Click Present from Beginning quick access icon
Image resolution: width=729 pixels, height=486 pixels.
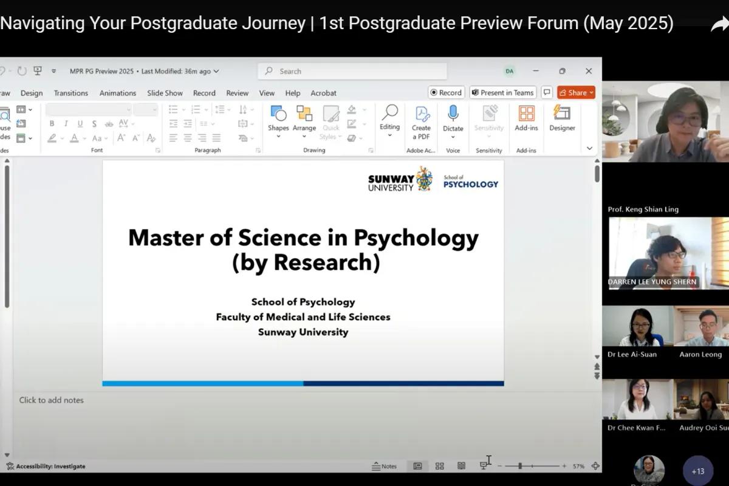click(x=38, y=71)
